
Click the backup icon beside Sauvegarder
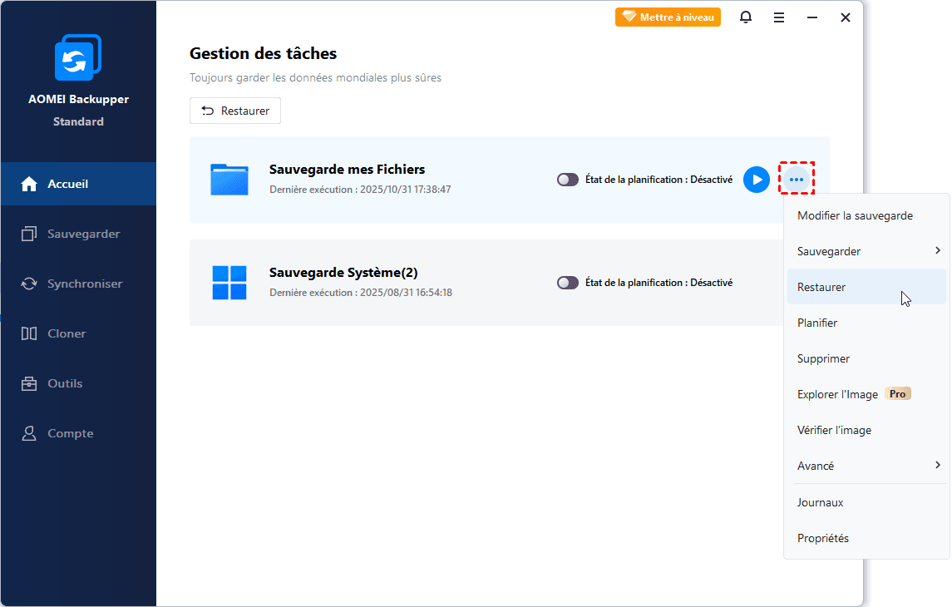29,234
